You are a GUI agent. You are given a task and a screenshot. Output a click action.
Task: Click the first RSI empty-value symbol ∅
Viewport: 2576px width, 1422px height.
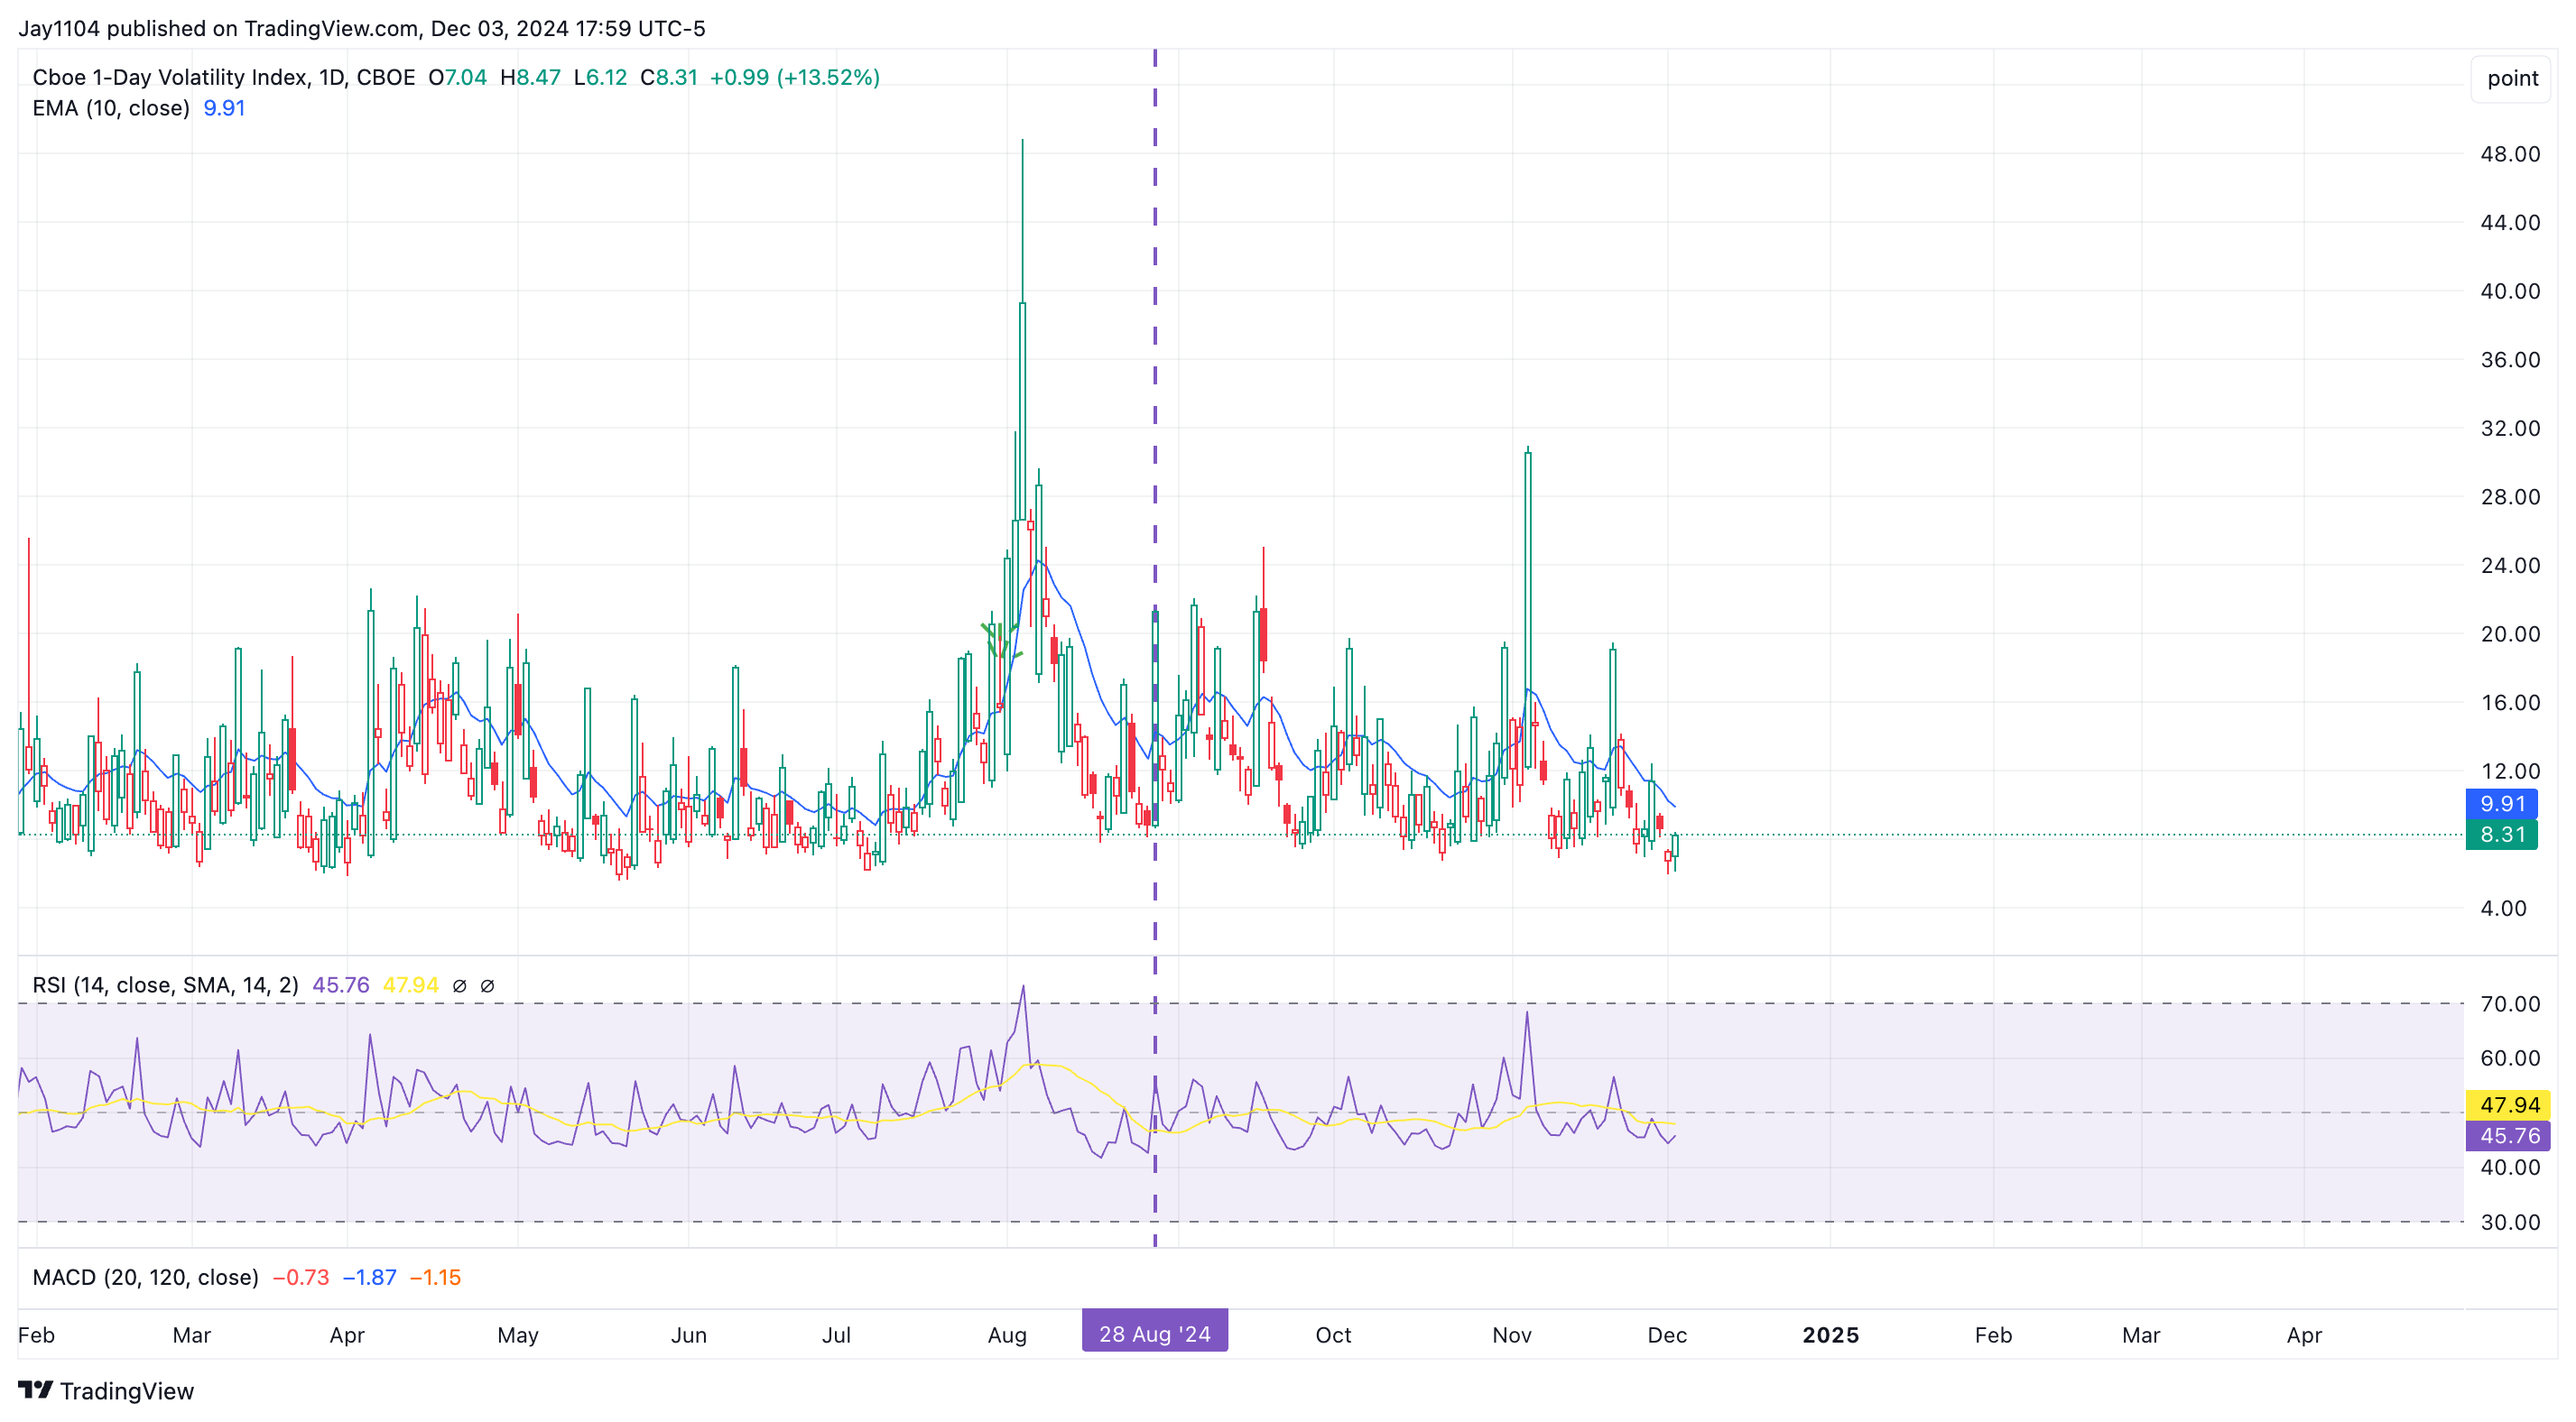[x=460, y=986]
